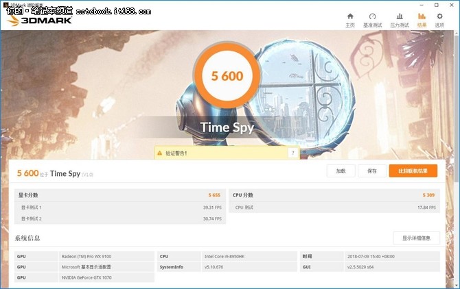Viewport: 460px width, 289px height.
Task: Open the 选项 options gear icon
Action: pyautogui.click(x=439, y=16)
